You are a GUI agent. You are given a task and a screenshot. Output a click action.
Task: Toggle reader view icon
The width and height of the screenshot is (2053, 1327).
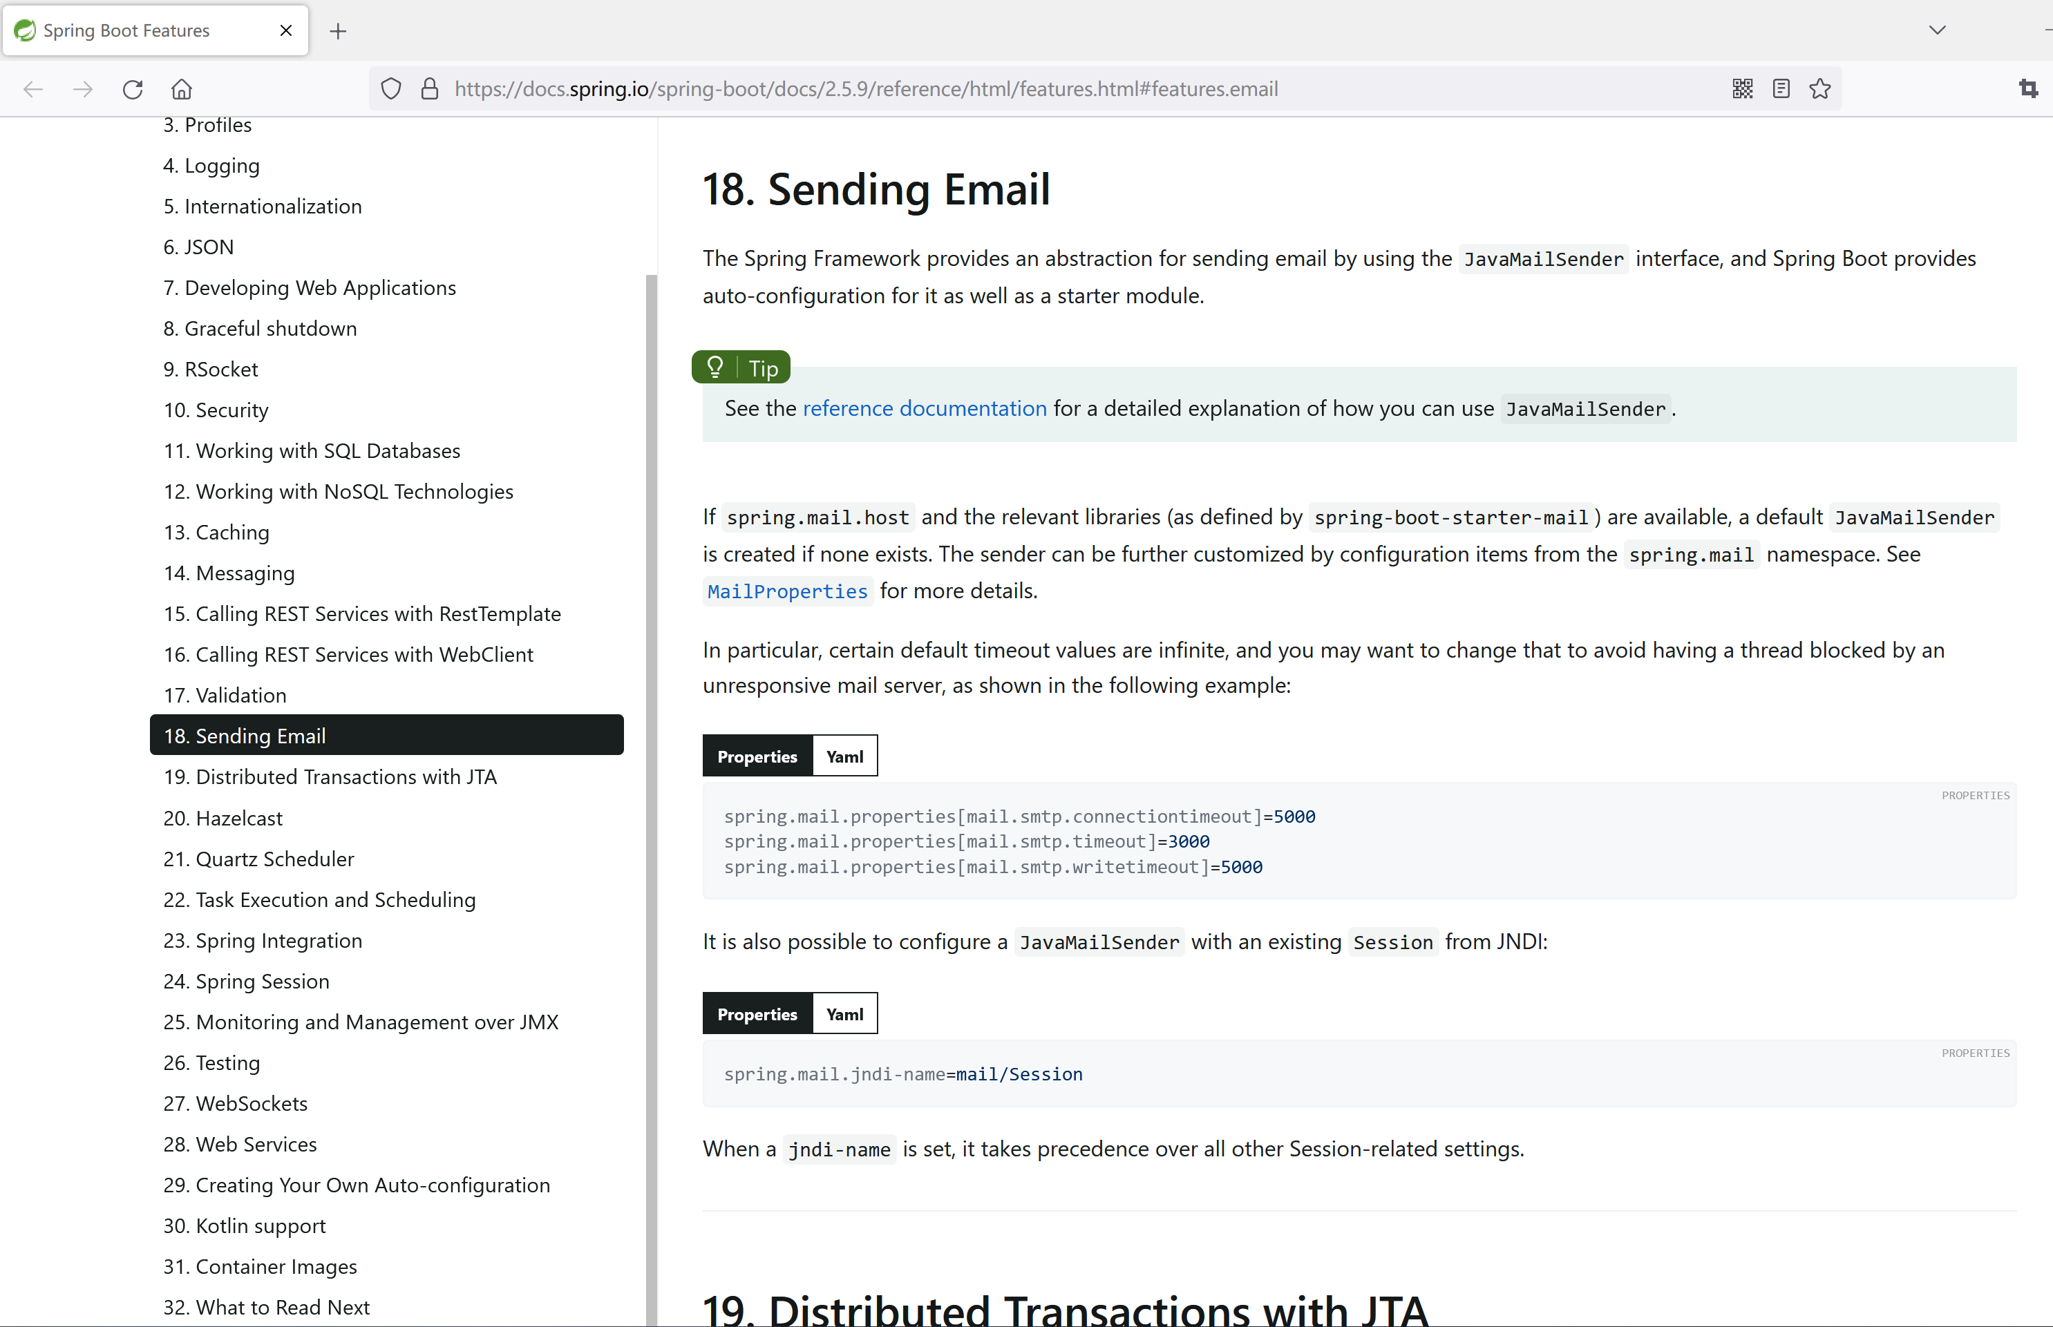click(1781, 88)
